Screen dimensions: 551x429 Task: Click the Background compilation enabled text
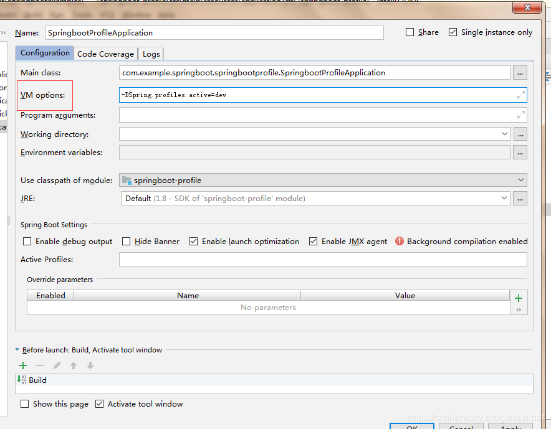coord(467,242)
